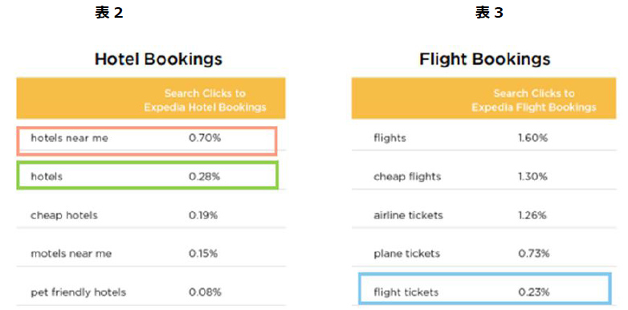
Task: Click the 'cheap flights' keyword
Action: (x=407, y=177)
